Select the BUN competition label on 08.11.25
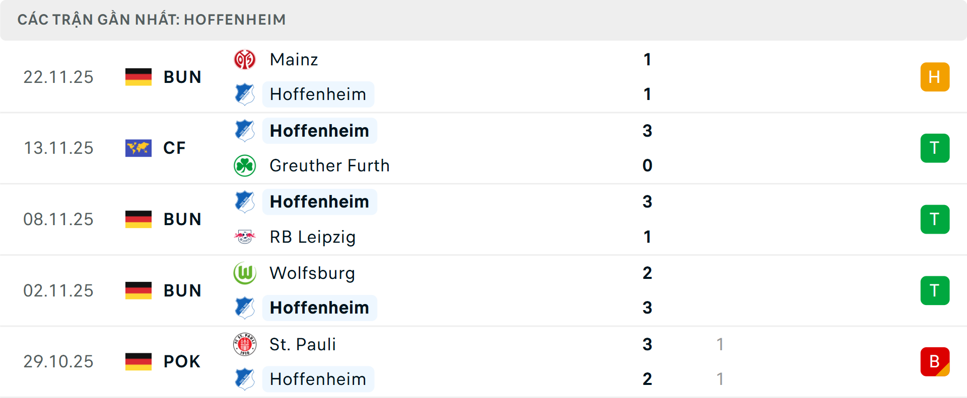 click(182, 219)
